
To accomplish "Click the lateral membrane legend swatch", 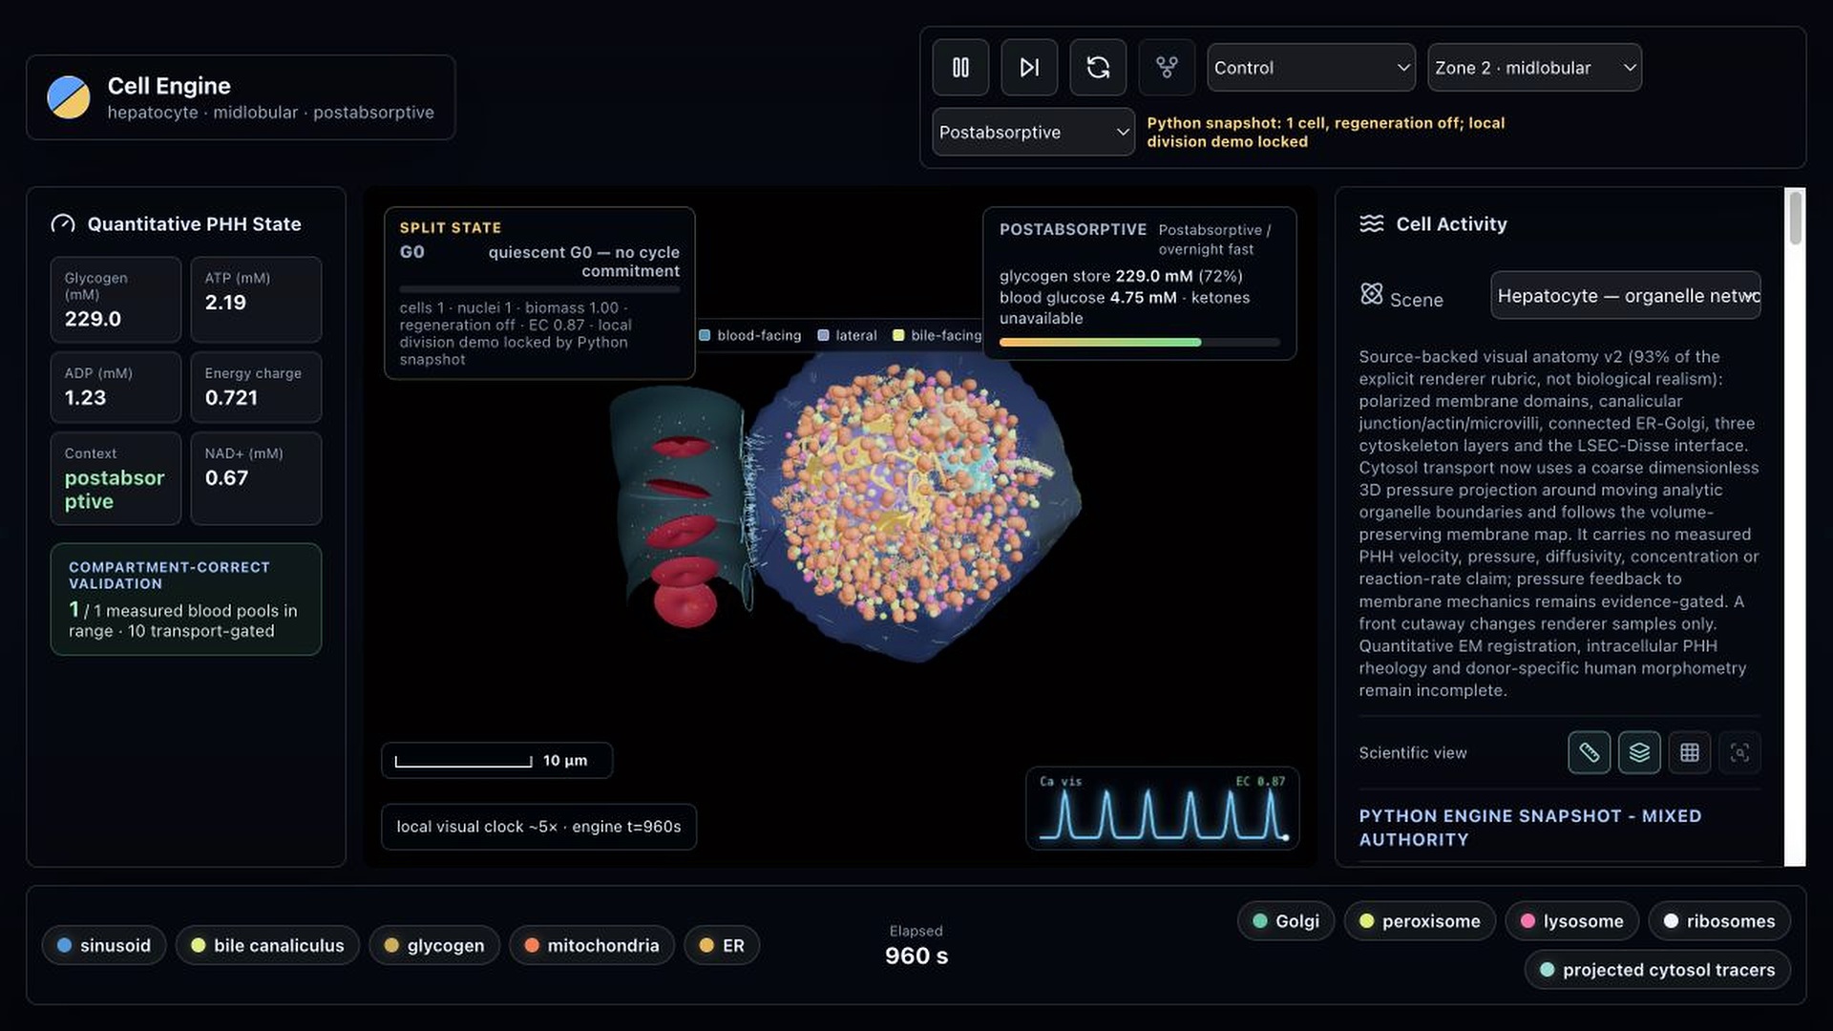I will 823,335.
